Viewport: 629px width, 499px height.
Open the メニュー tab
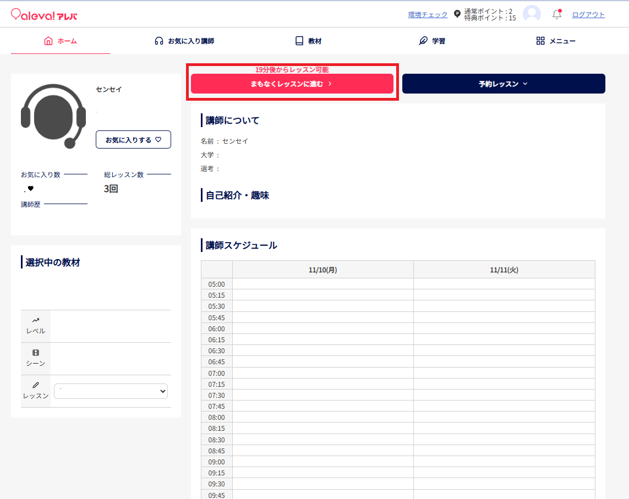pos(556,41)
